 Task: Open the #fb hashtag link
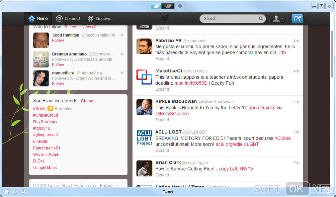click(282, 53)
